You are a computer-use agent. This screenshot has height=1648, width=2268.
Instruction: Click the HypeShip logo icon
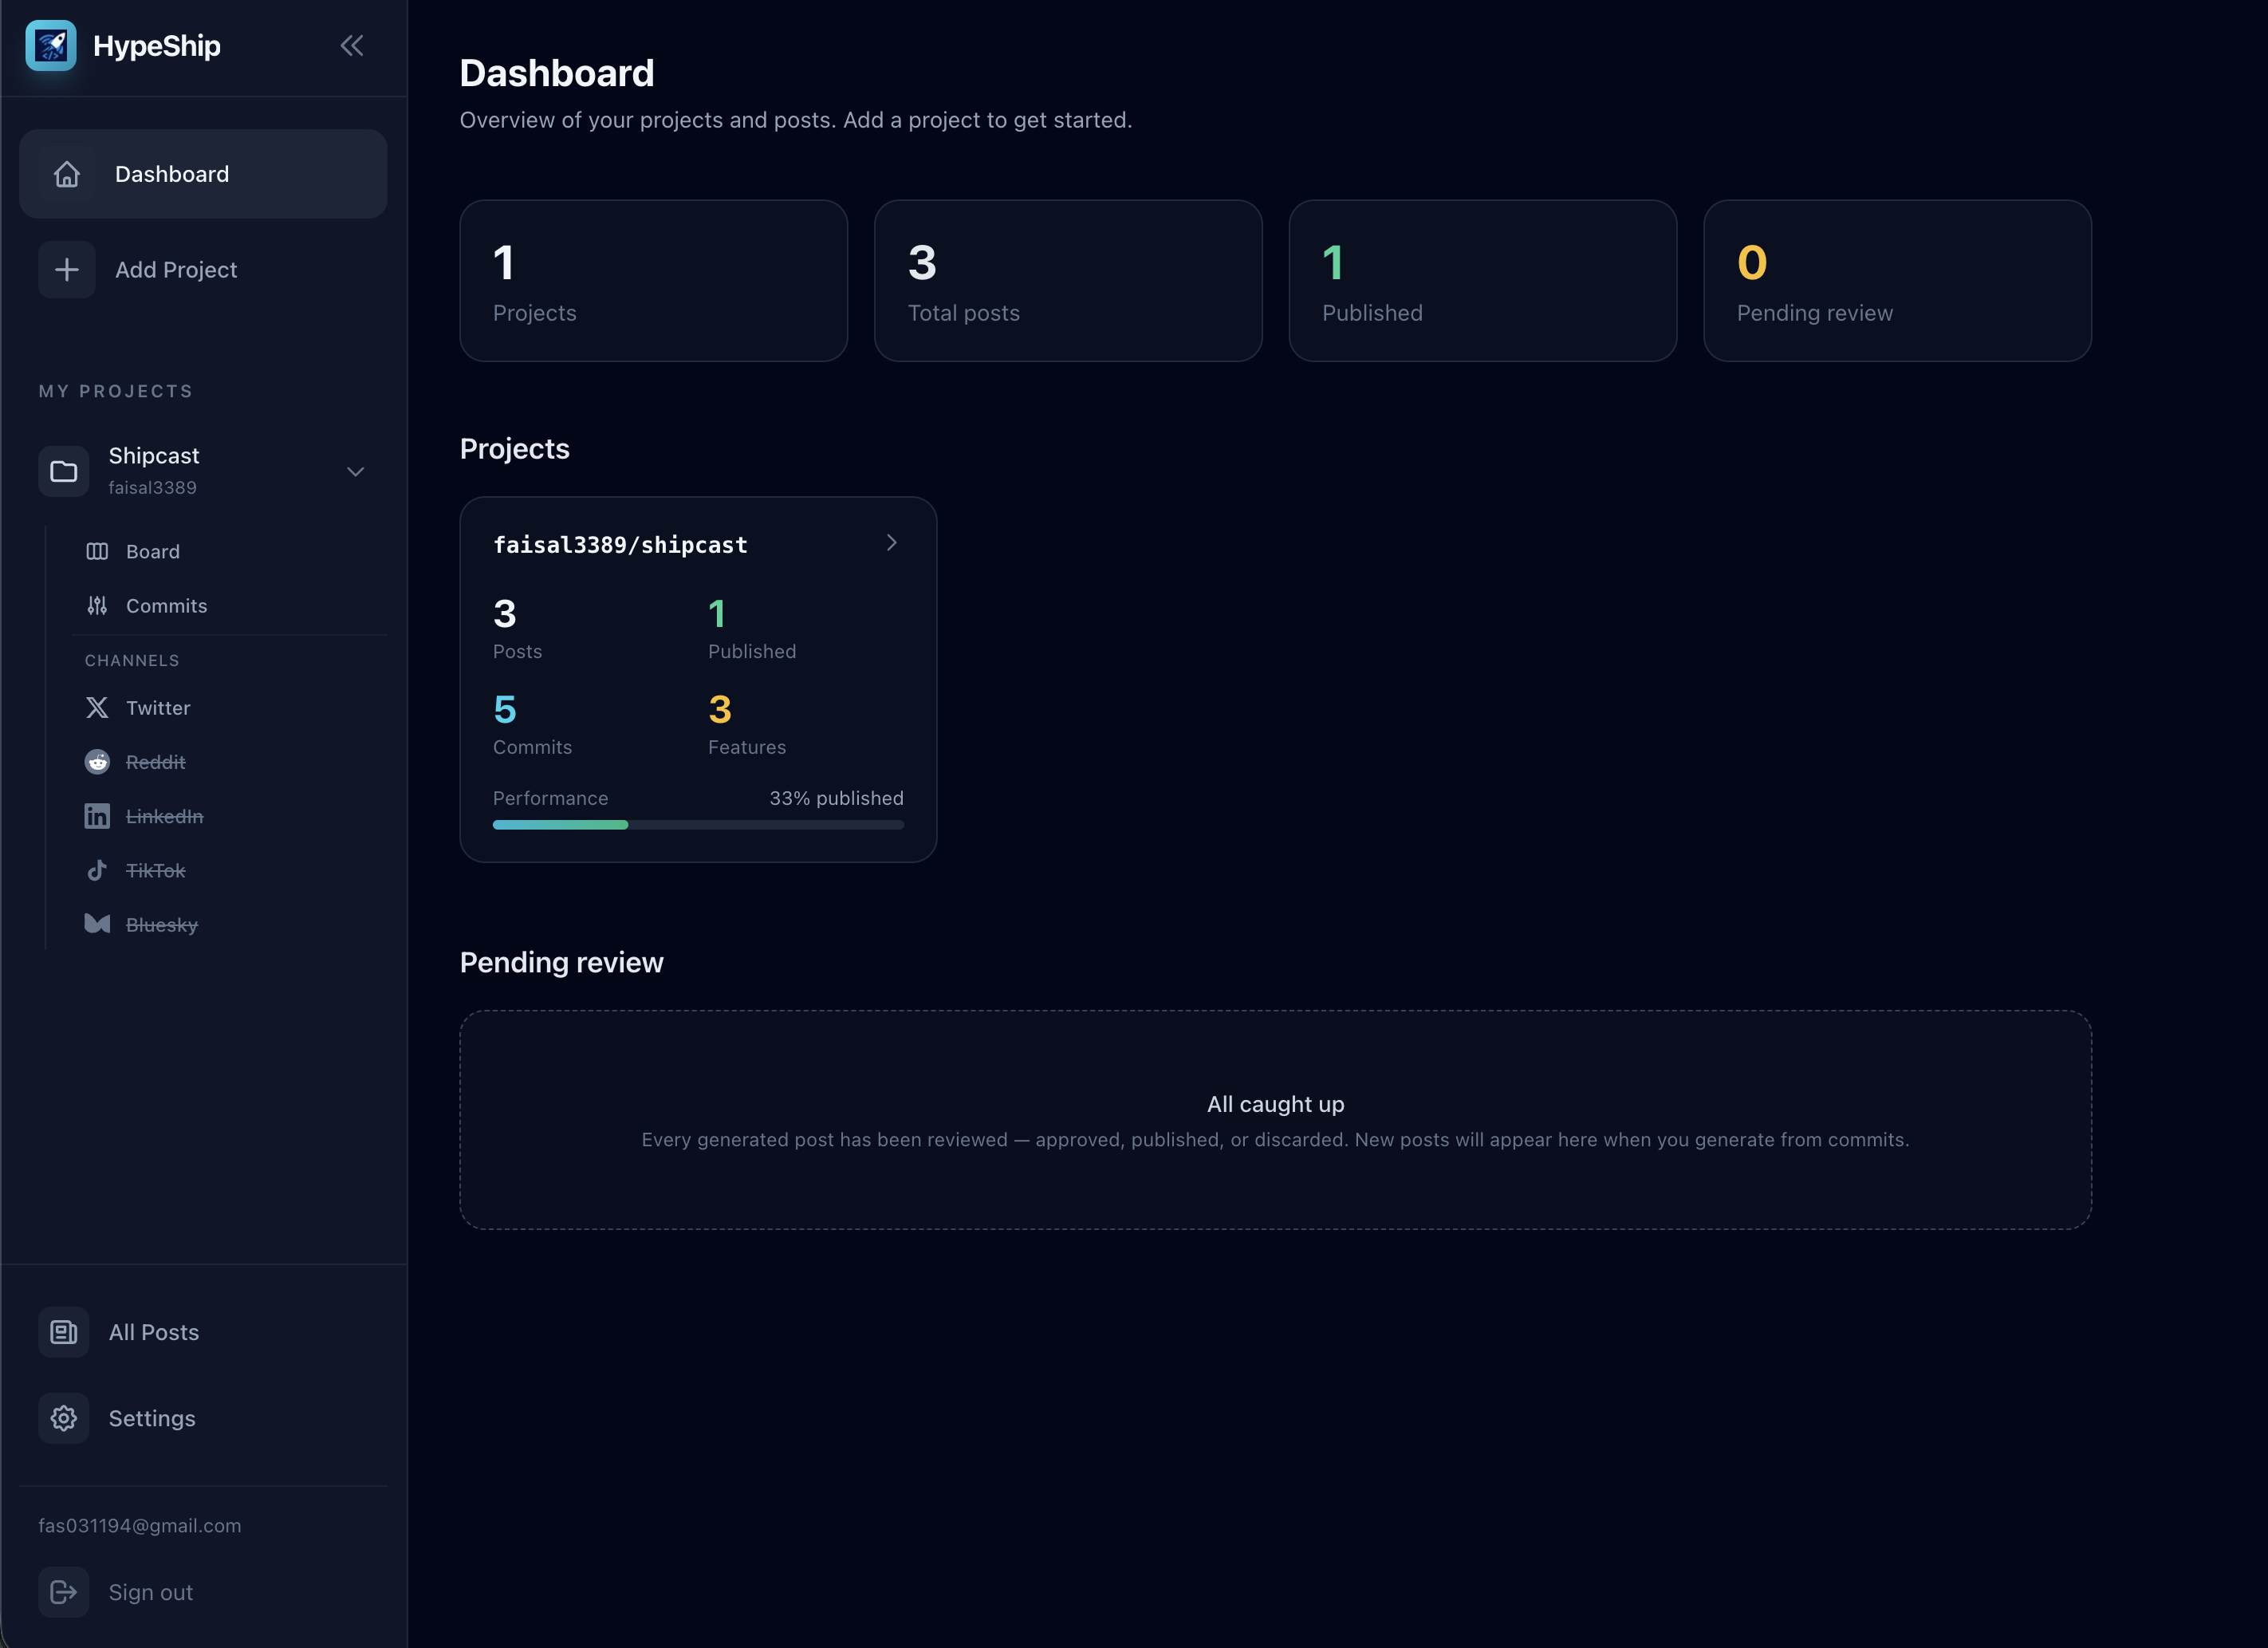tap(53, 46)
